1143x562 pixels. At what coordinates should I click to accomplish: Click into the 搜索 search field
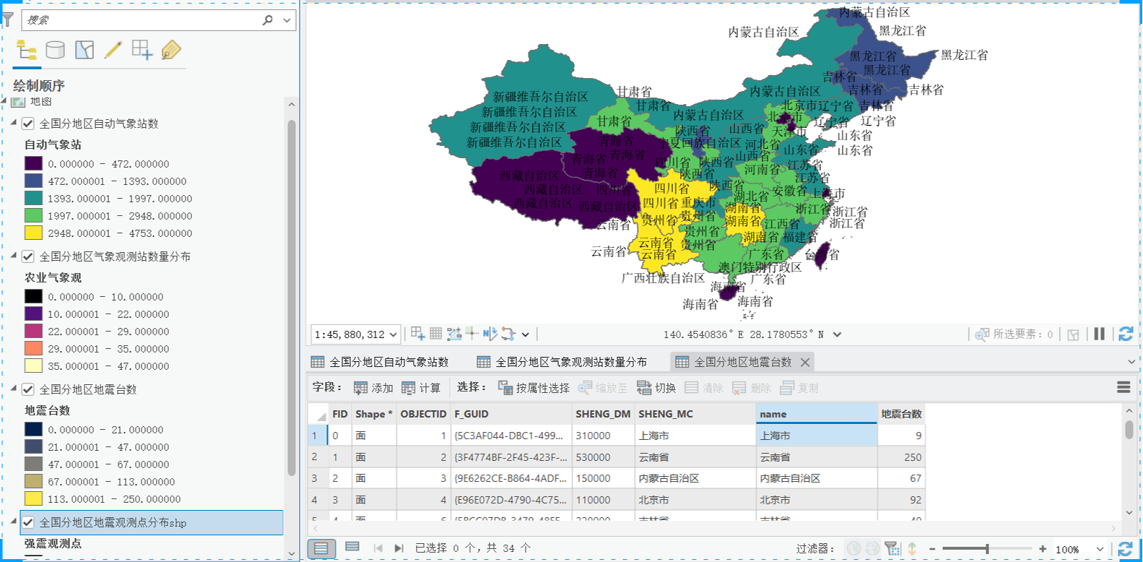(x=143, y=20)
